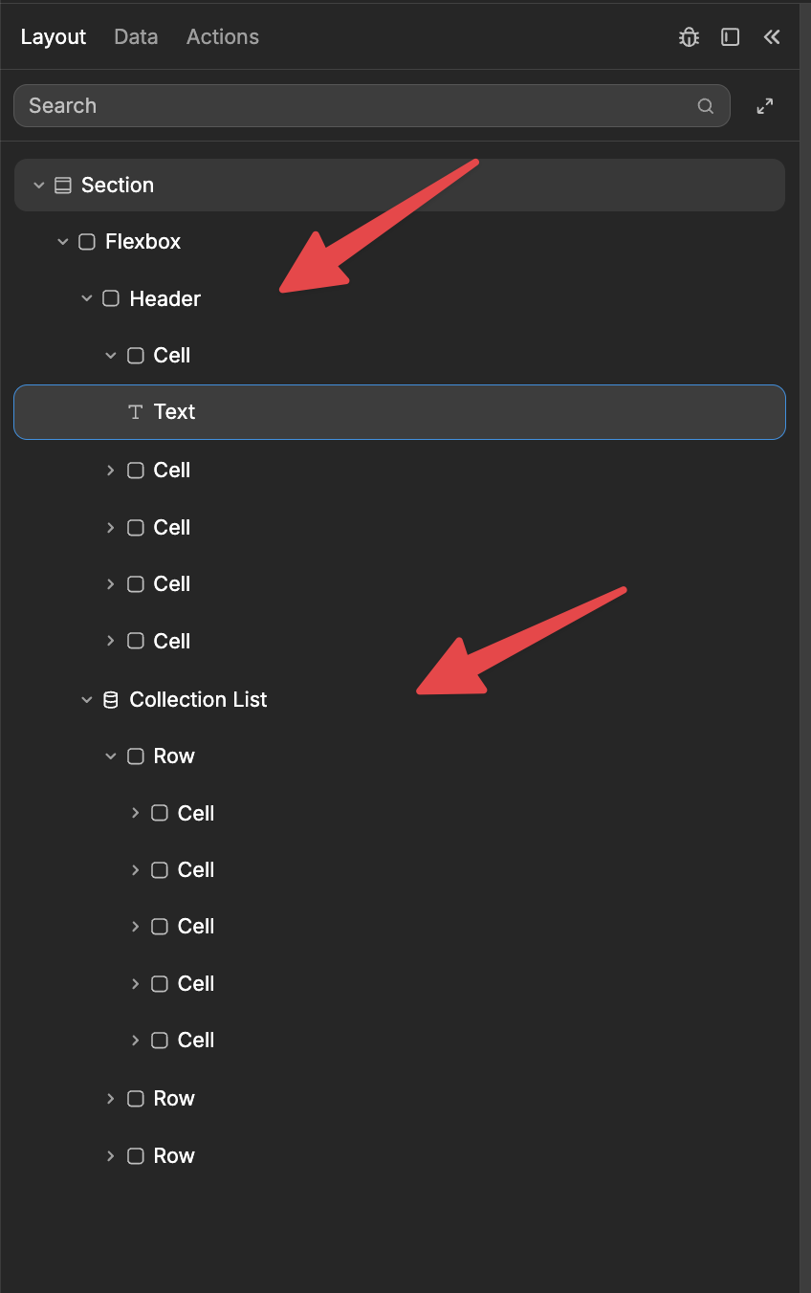Select the Text layer
This screenshot has width=811, height=1293.
(287, 411)
